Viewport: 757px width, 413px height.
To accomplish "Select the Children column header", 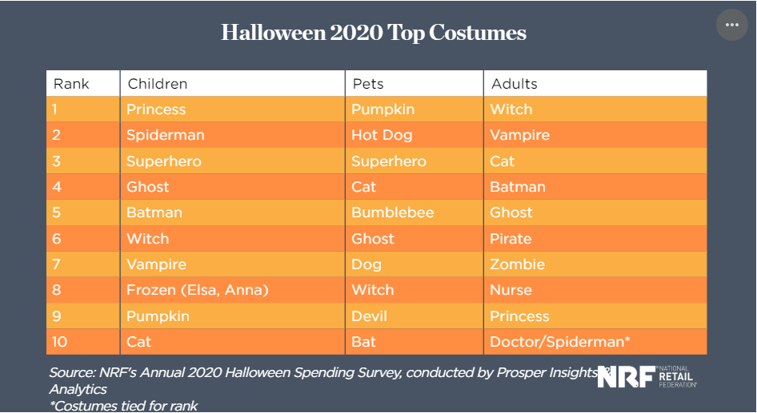I will tap(157, 84).
